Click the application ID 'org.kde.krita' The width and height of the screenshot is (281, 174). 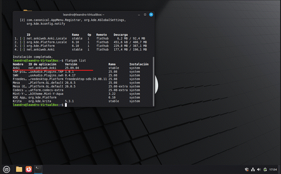click(40, 101)
